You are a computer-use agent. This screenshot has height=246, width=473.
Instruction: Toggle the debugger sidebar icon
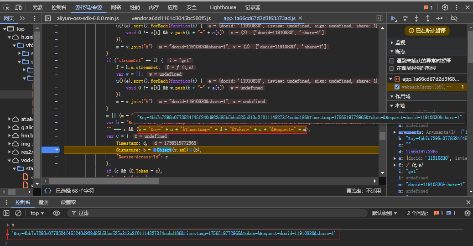click(x=379, y=18)
